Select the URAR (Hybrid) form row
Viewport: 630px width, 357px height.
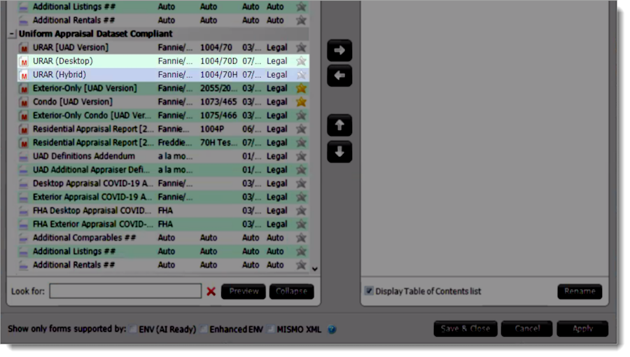(163, 75)
